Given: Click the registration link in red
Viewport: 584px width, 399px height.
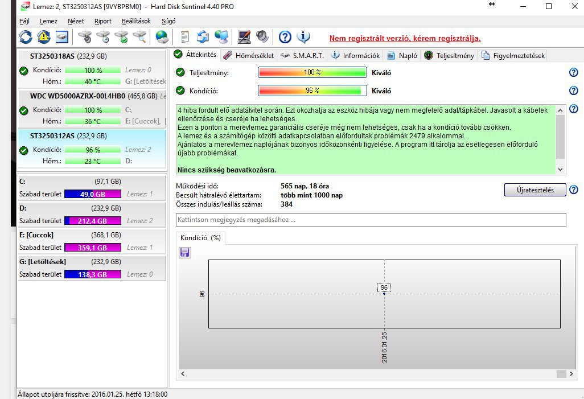Looking at the screenshot, I should pos(405,38).
